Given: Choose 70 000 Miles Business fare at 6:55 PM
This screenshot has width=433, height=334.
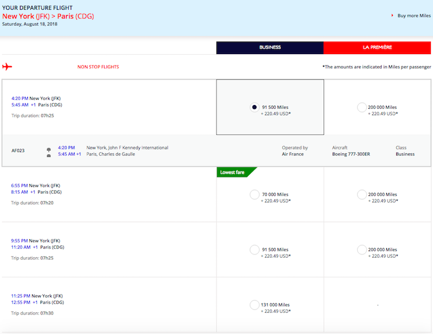Looking at the screenshot, I should [x=254, y=194].
